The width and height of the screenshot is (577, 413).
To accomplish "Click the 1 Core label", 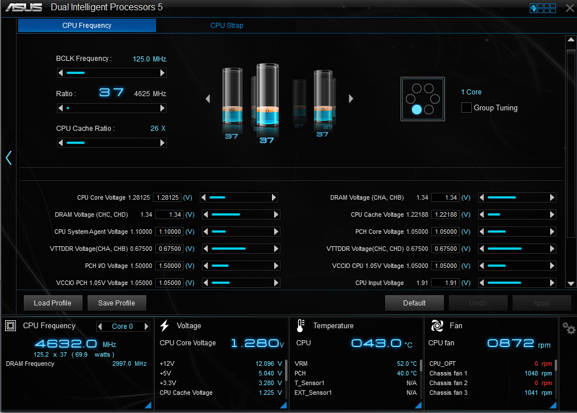I will 471,92.
